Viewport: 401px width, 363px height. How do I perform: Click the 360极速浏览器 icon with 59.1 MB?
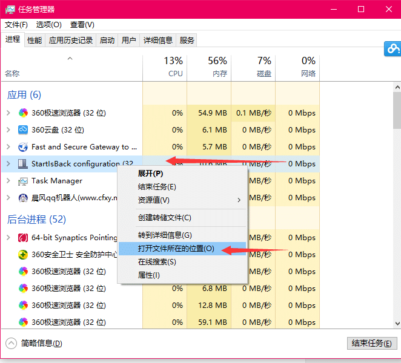pos(23,322)
